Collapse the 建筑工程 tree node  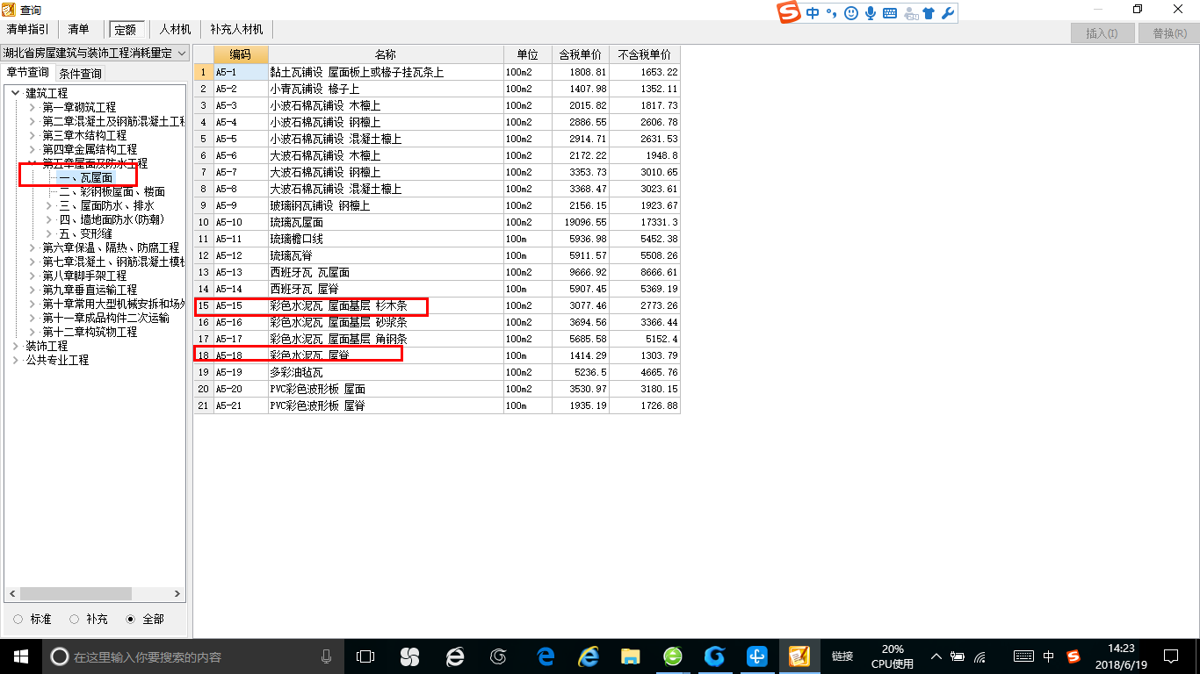pyautogui.click(x=16, y=93)
